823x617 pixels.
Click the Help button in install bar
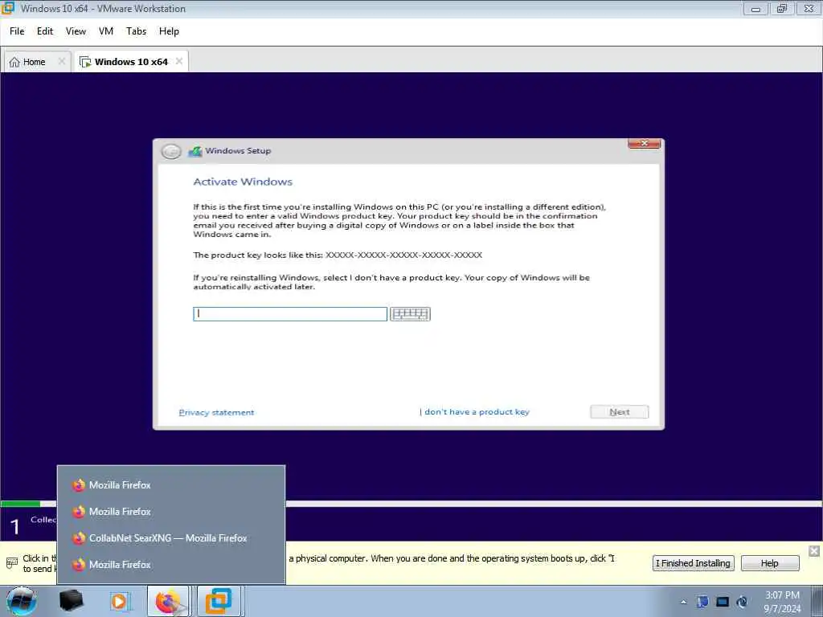(770, 563)
